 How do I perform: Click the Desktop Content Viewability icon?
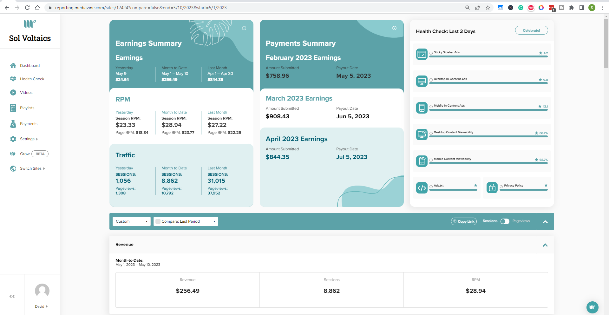[422, 134]
